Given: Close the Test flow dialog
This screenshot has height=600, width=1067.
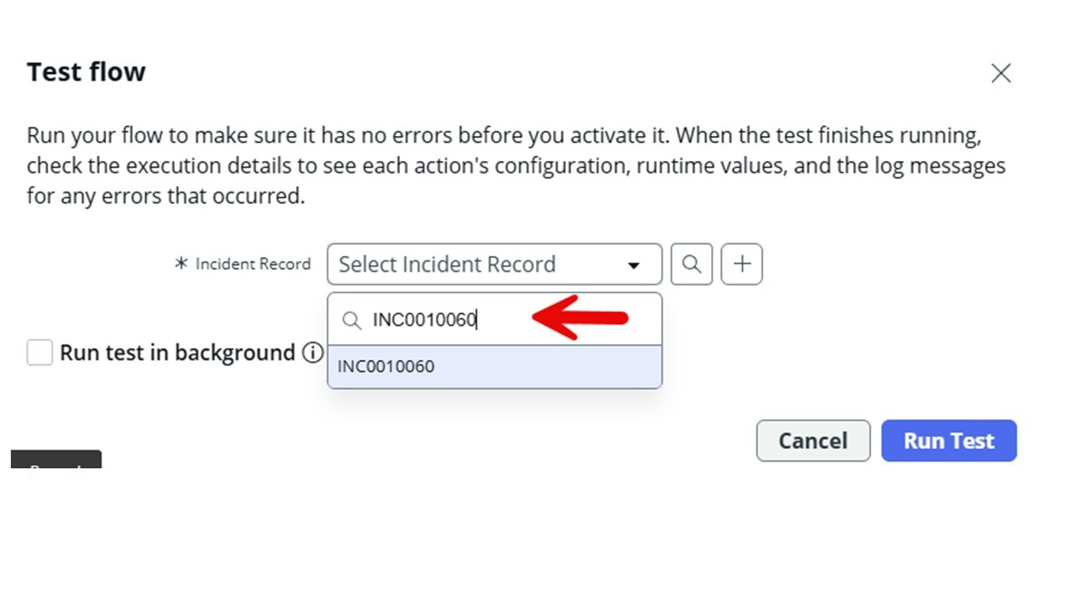Looking at the screenshot, I should tap(1000, 73).
